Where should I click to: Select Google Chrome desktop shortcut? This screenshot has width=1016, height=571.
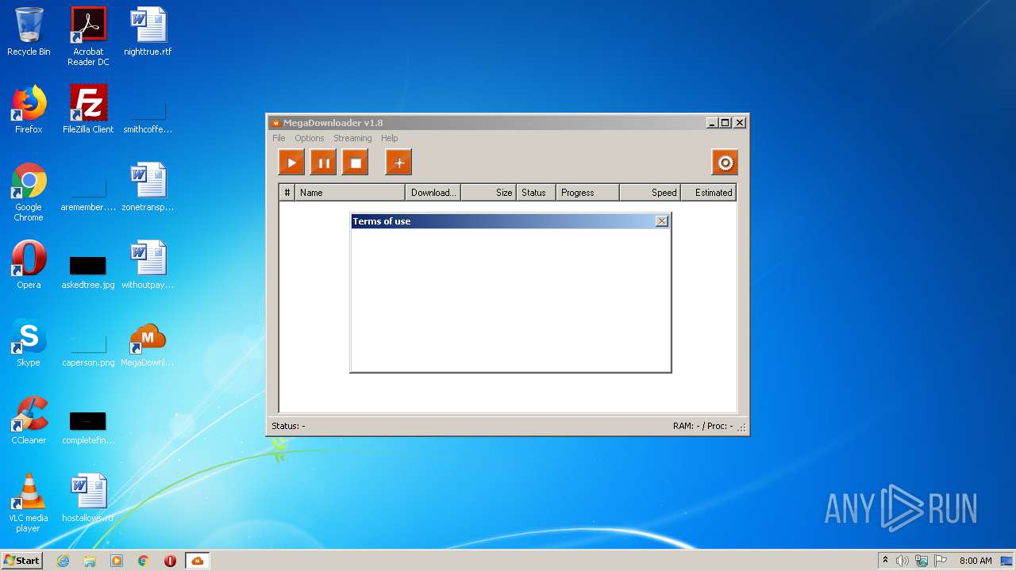tap(29, 192)
